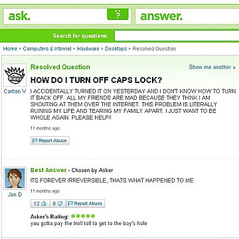Open the Desktops breadcrumb link
239x239 pixels.
[x=116, y=48]
